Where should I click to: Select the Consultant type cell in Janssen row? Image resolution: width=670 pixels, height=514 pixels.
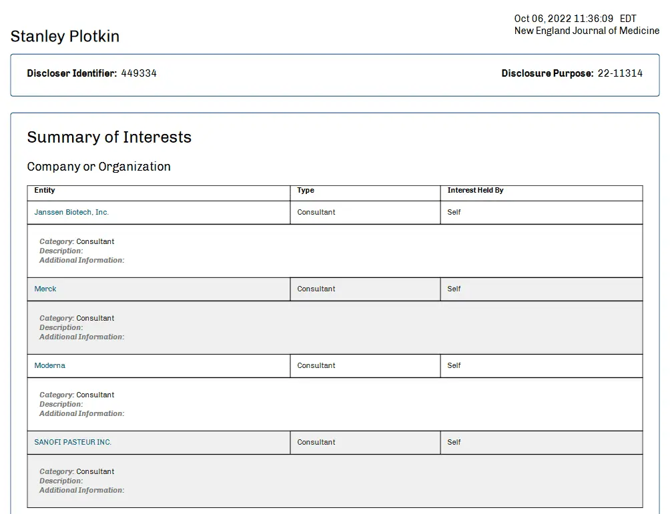click(x=316, y=212)
